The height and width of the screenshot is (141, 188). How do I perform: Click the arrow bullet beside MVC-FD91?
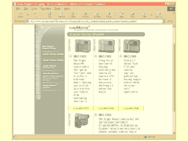(96, 115)
